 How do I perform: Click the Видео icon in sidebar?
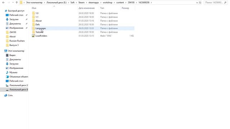[7, 55]
